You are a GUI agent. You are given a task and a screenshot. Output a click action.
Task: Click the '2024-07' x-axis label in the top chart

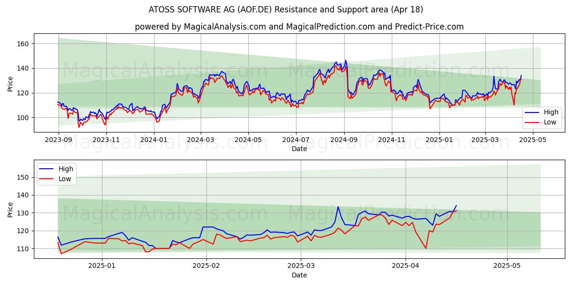tap(296, 140)
